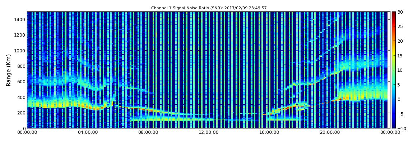Image resolution: width=413 pixels, height=146 pixels.
Task: Click the 600 y-axis tick label
Action: pos(21,81)
